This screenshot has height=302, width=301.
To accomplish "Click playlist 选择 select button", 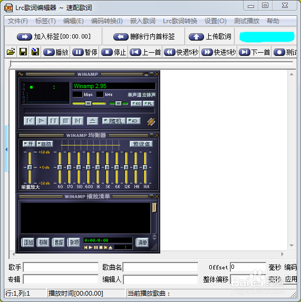I will [x=59, y=242].
